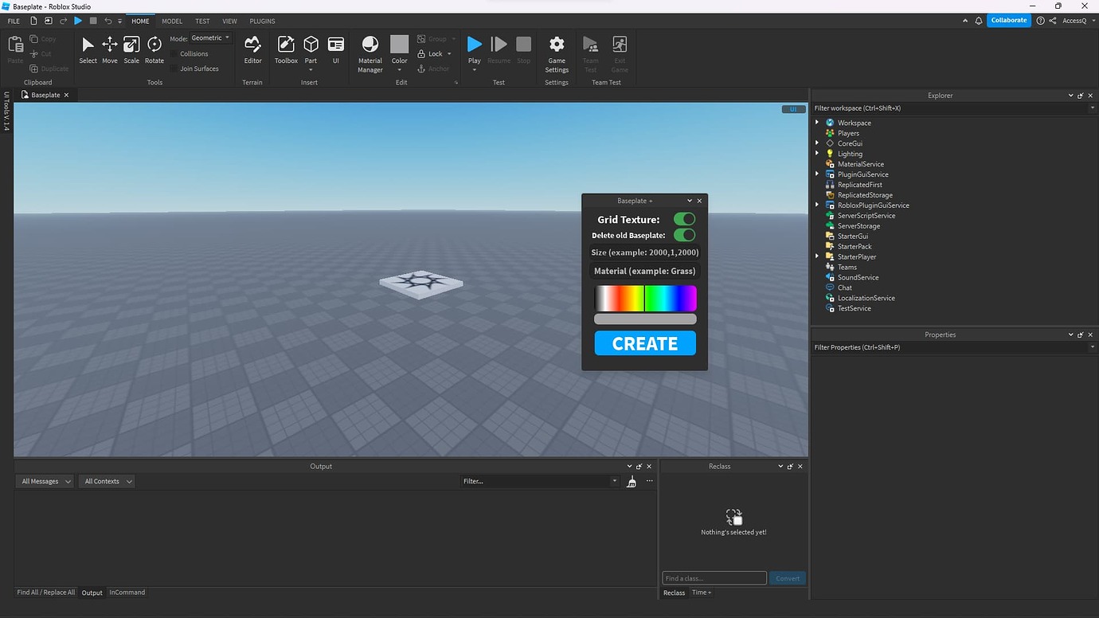Switch to the MODEL ribbon tab
Image resolution: width=1099 pixels, height=618 pixels.
tap(171, 21)
